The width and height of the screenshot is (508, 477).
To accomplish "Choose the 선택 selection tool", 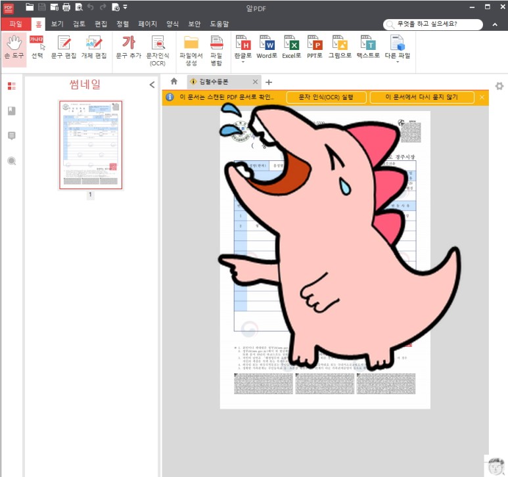I will pos(37,47).
